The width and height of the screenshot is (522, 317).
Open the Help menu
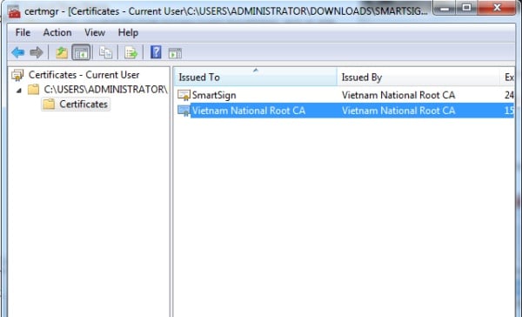pos(128,33)
